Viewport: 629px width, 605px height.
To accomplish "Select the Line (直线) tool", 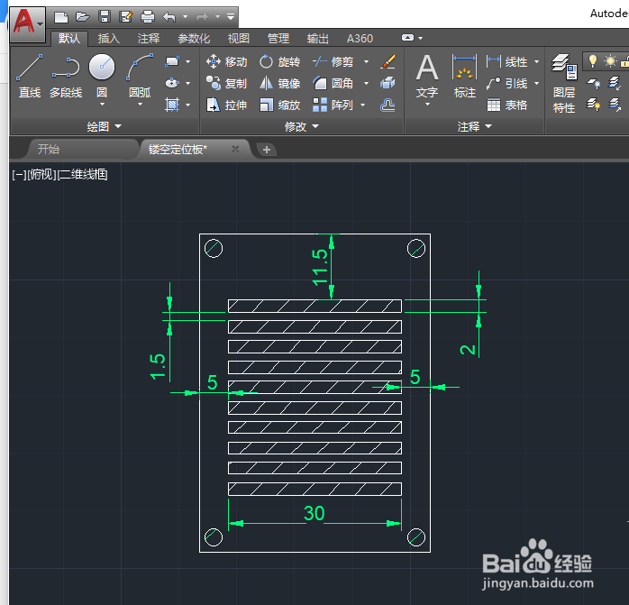I will 30,77.
